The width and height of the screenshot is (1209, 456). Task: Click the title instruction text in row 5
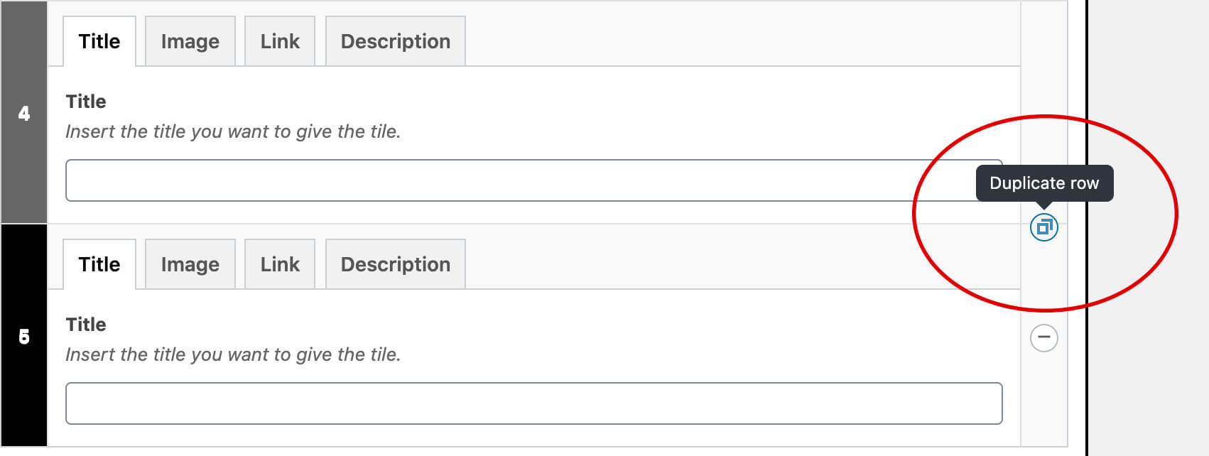point(233,354)
